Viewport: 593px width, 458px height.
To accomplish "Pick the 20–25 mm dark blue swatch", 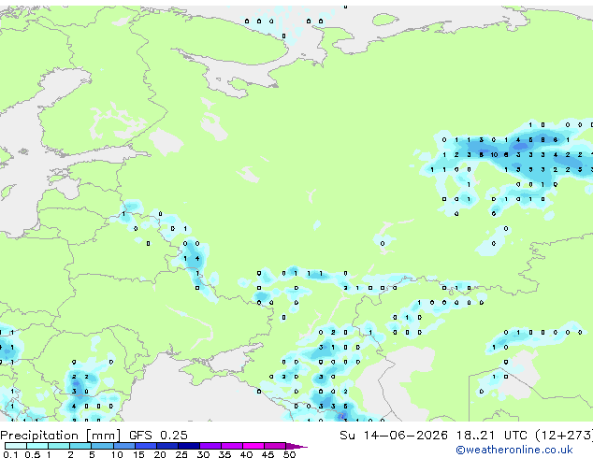I will tap(166, 446).
